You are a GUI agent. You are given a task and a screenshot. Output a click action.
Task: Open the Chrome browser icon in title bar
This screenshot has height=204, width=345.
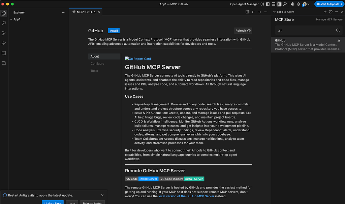[x=292, y=4]
